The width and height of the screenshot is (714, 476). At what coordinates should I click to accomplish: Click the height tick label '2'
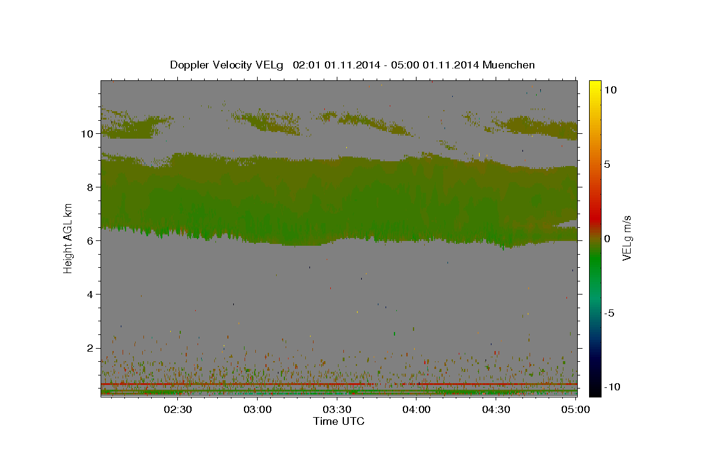click(90, 347)
